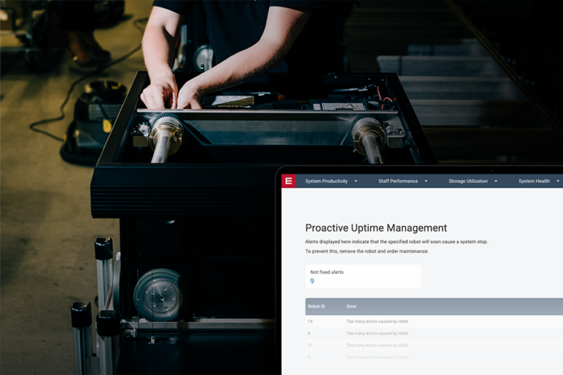Open the Storage Utilization menu
This screenshot has width=563, height=375.
click(x=468, y=181)
